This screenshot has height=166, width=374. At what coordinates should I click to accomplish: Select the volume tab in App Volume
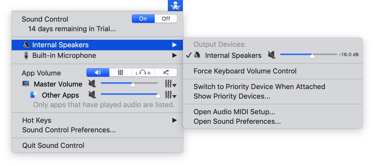point(98,73)
